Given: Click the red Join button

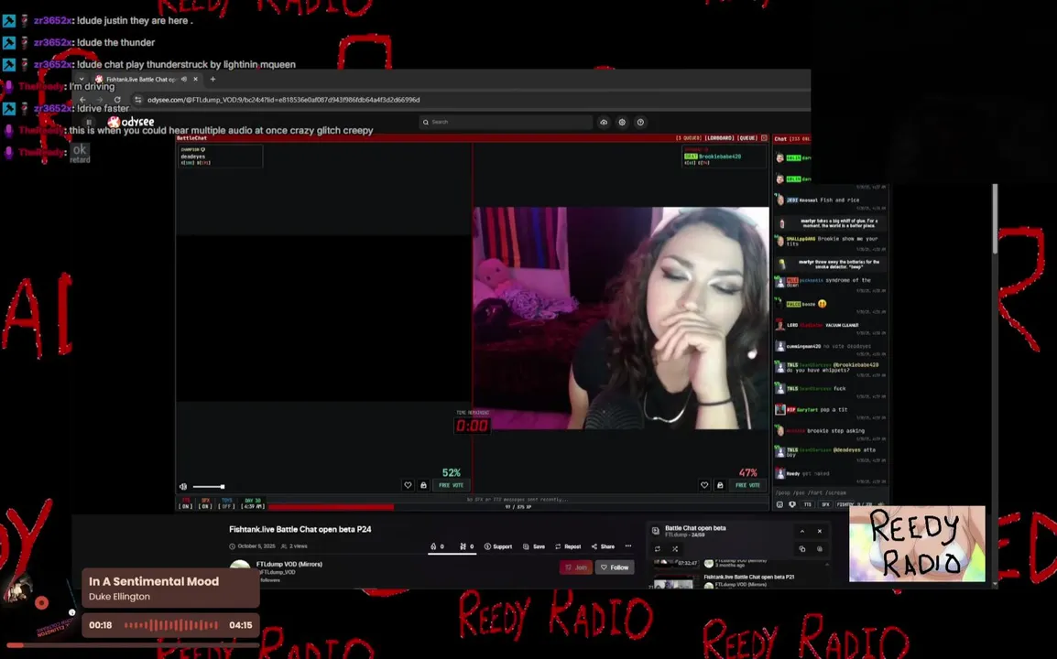Looking at the screenshot, I should tap(576, 567).
